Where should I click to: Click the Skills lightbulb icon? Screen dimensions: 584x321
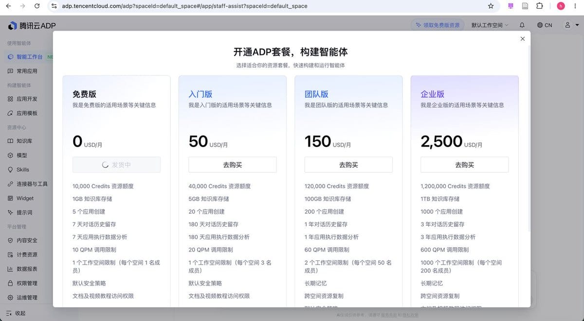click(10, 169)
